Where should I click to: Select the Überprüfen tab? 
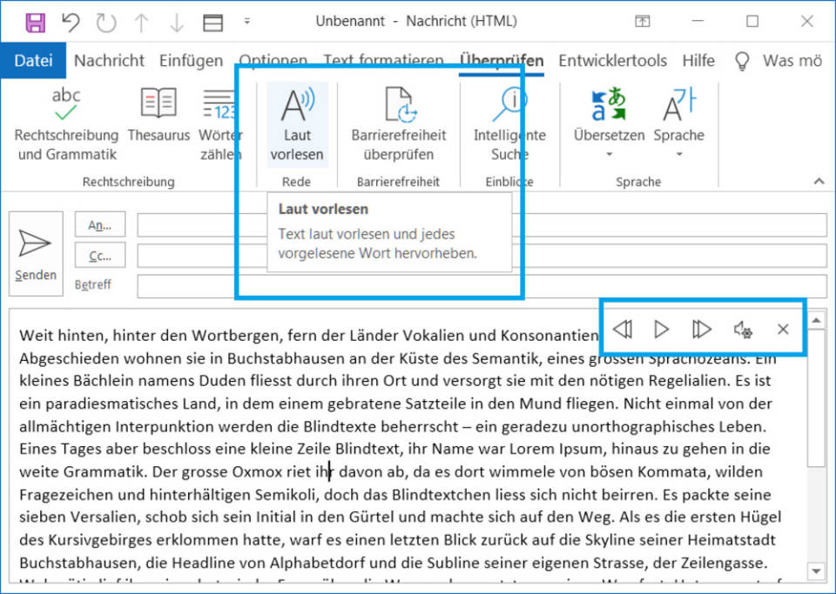[x=502, y=61]
